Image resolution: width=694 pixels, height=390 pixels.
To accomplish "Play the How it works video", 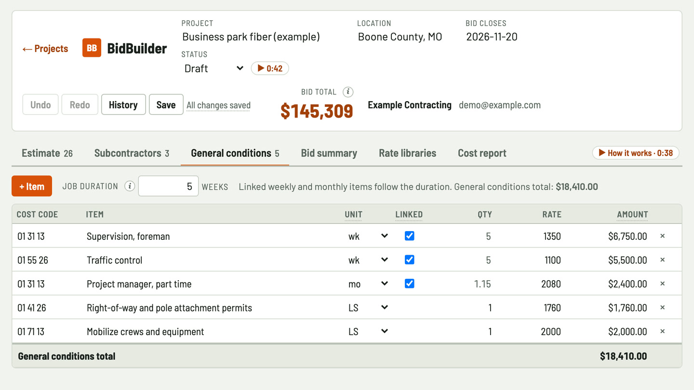I will [x=636, y=153].
